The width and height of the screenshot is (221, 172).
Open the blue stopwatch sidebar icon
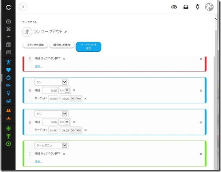coord(8,78)
